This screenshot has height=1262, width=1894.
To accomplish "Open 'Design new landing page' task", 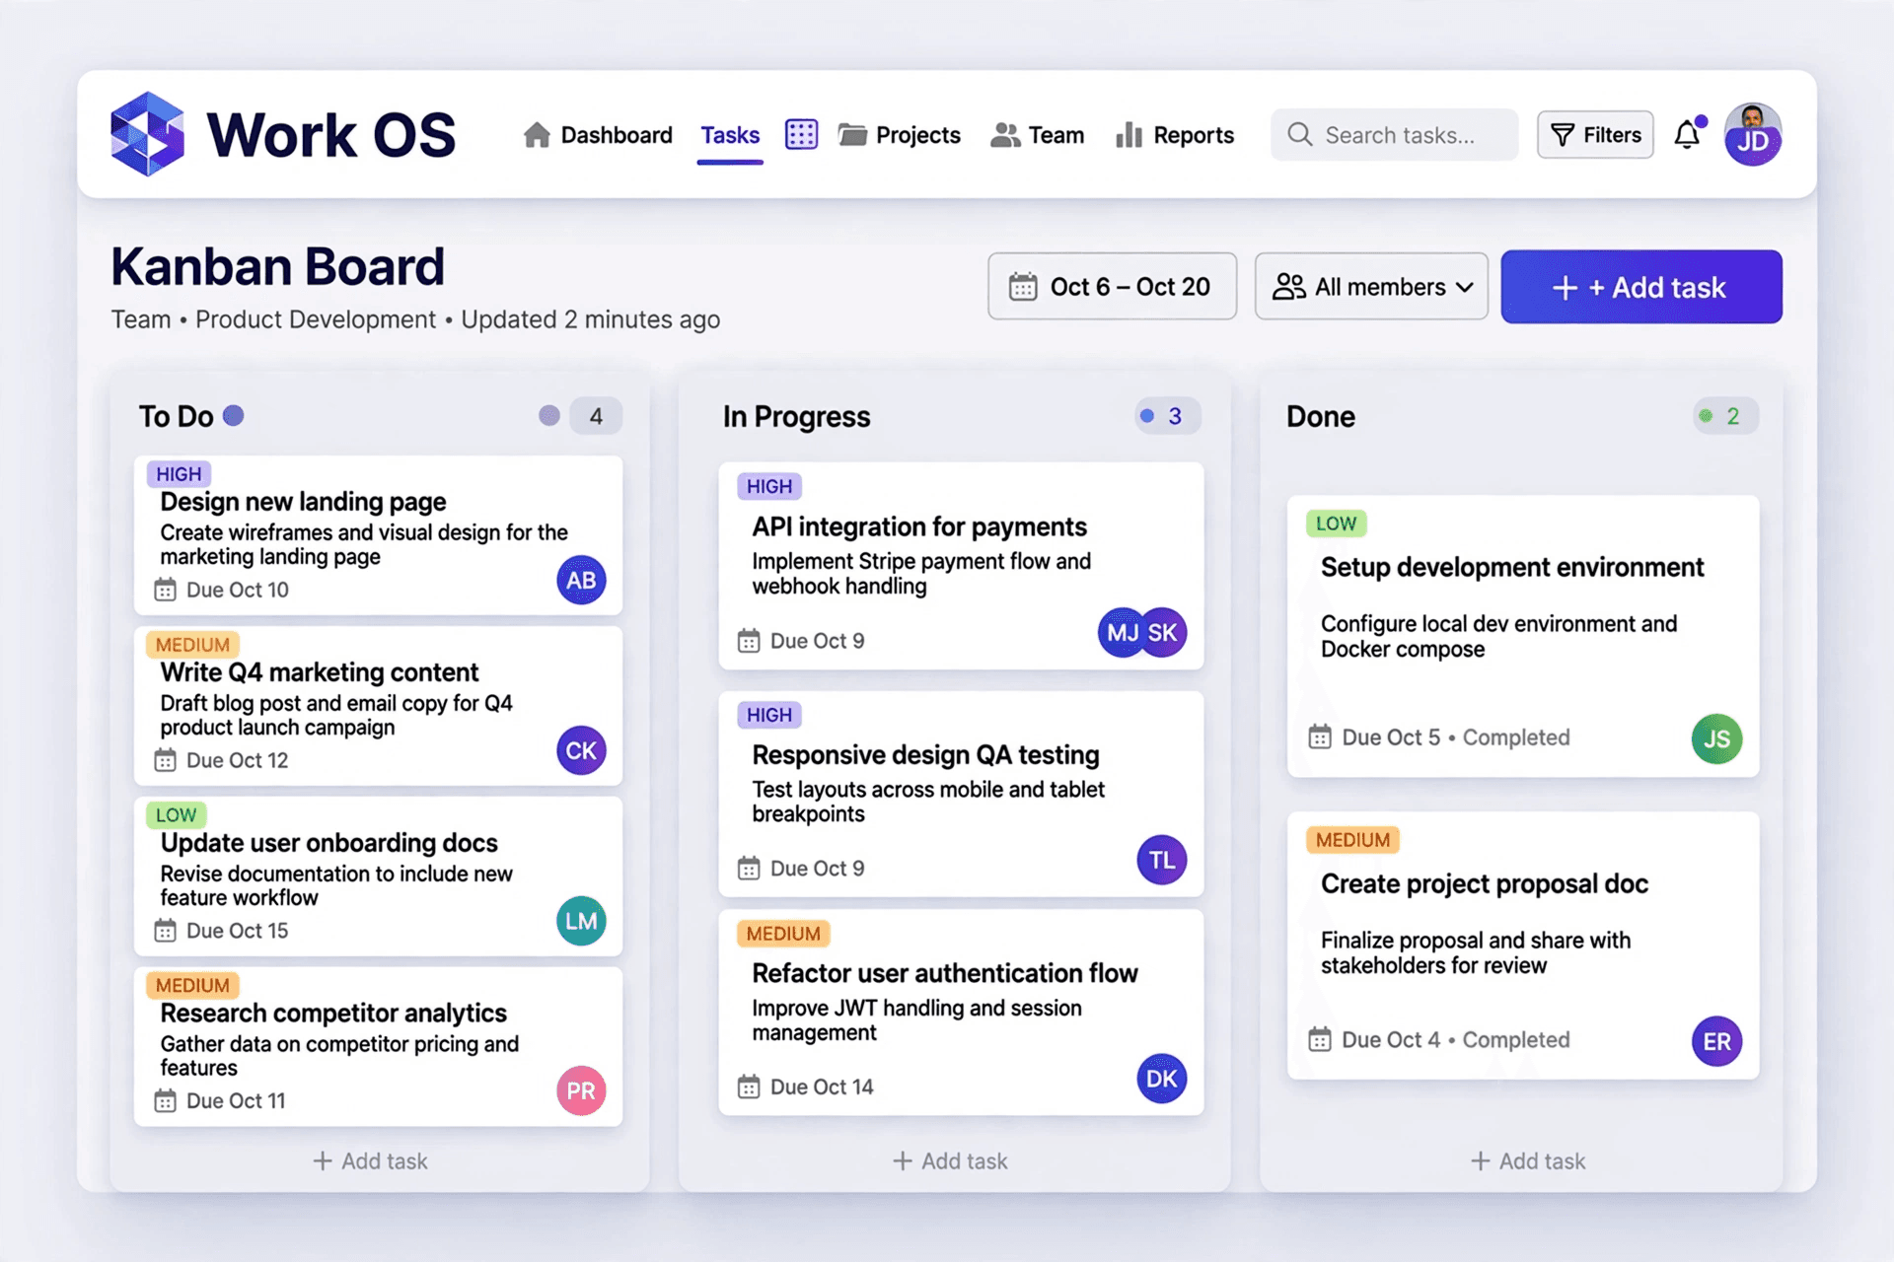I will point(378,534).
